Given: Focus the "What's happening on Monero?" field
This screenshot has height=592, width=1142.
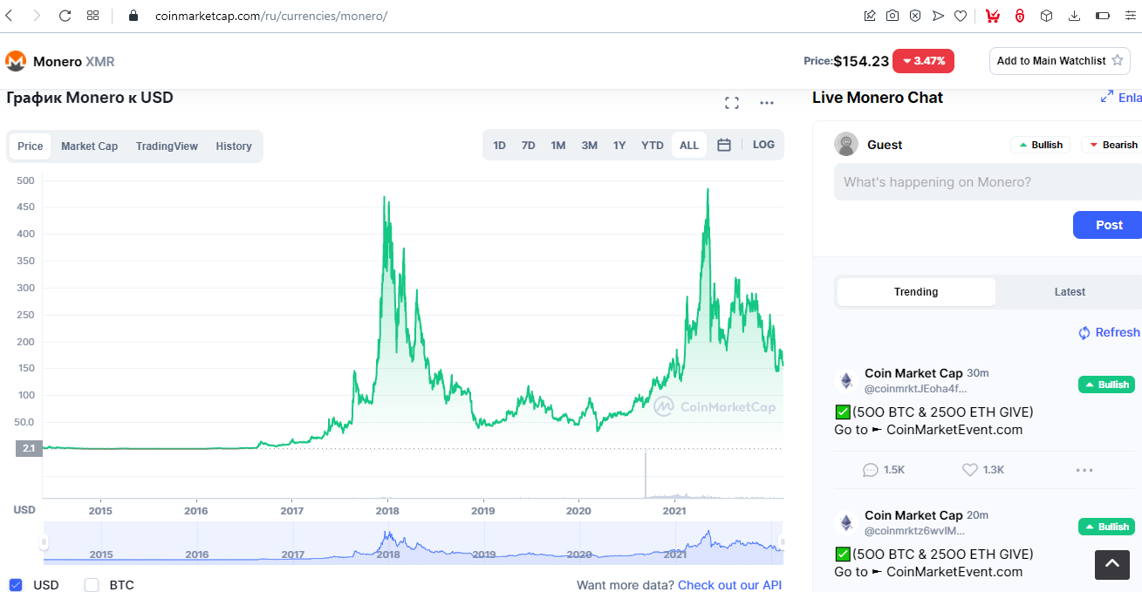Looking at the screenshot, I should [x=988, y=182].
